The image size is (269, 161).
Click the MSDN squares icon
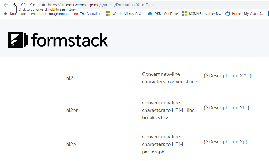coord(184,13)
